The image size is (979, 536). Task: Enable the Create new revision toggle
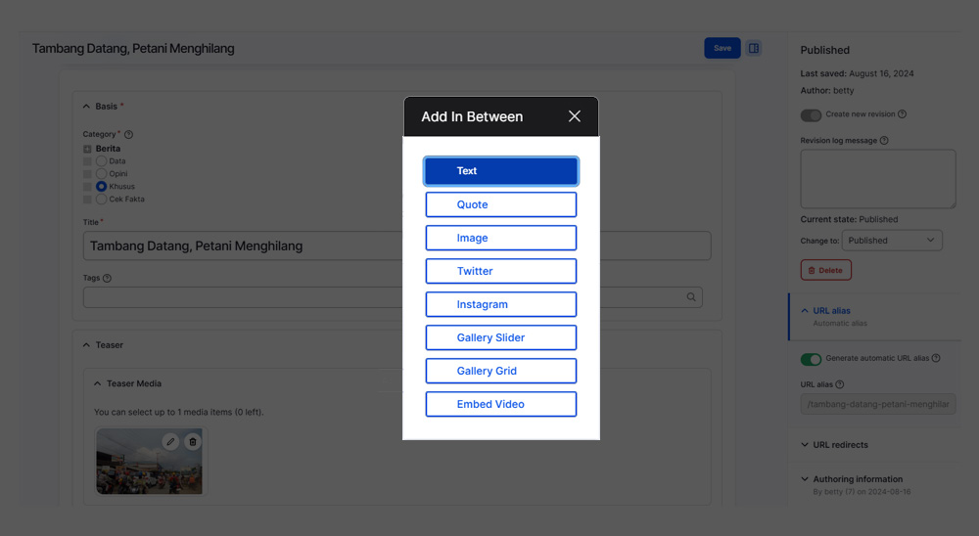click(x=811, y=114)
